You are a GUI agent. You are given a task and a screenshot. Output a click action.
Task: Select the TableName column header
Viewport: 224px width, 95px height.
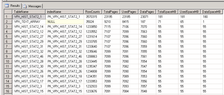click(29, 12)
